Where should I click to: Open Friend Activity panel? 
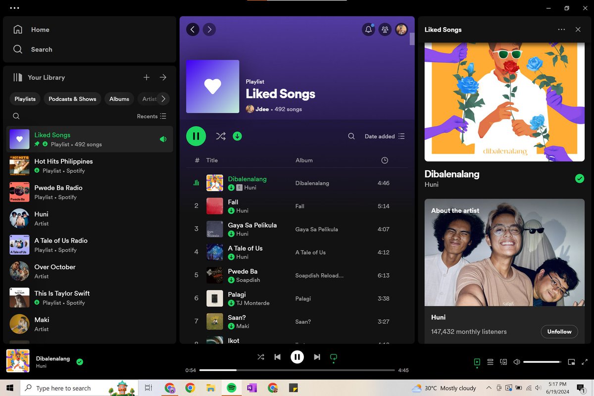pyautogui.click(x=385, y=30)
